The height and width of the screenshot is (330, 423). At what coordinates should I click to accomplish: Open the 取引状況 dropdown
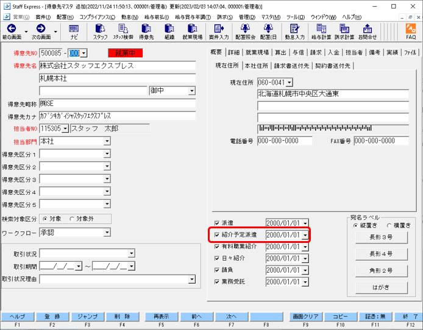pyautogui.click(x=132, y=253)
